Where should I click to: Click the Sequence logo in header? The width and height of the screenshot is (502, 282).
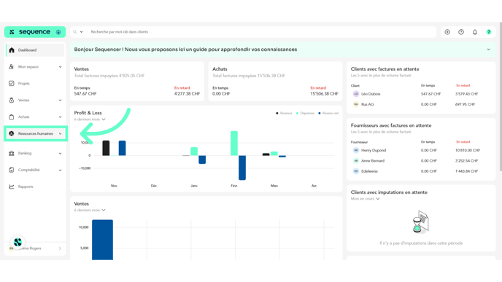click(30, 32)
